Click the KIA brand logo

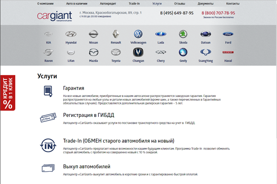(x=48, y=34)
